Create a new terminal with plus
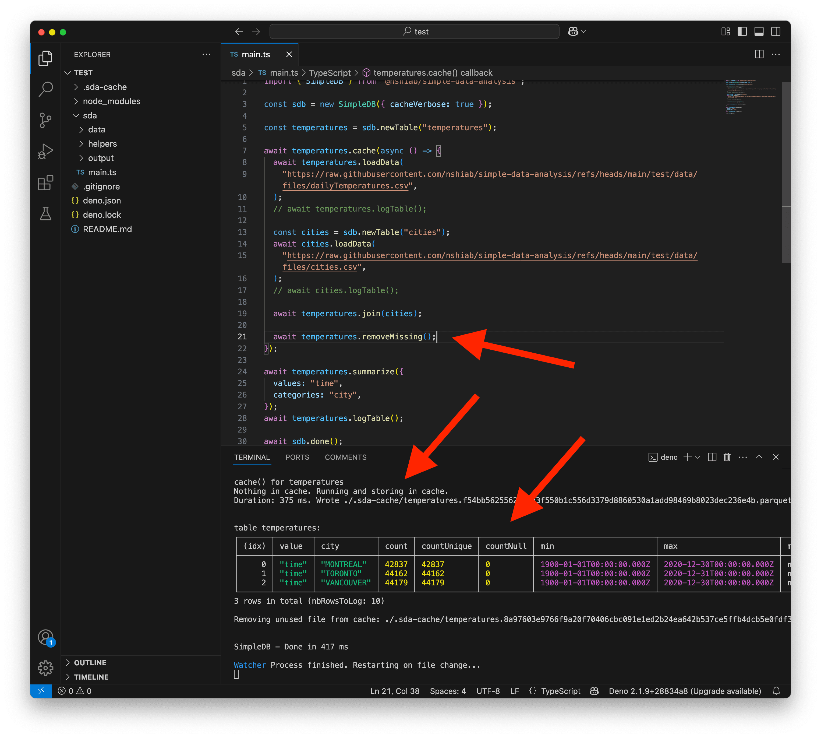This screenshot has height=738, width=821. [687, 457]
